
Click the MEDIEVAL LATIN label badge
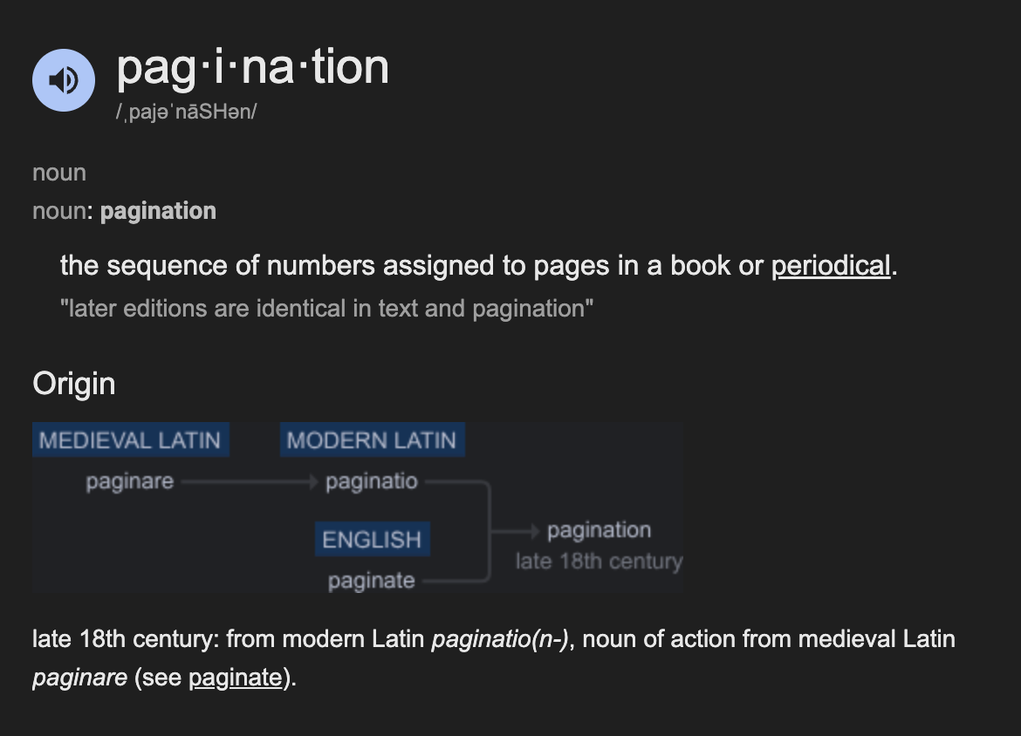[130, 440]
